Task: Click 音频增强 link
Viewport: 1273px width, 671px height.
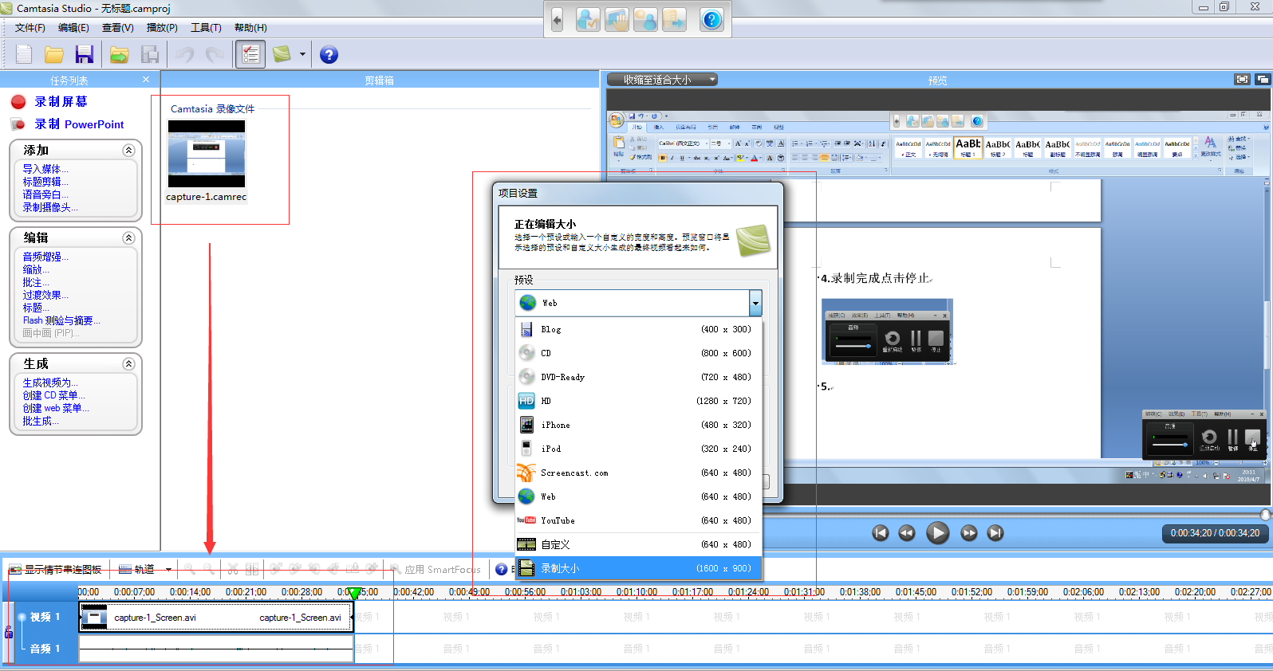Action: pyautogui.click(x=45, y=257)
